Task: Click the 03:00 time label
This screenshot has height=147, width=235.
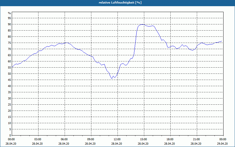Action: [x=37, y=139]
